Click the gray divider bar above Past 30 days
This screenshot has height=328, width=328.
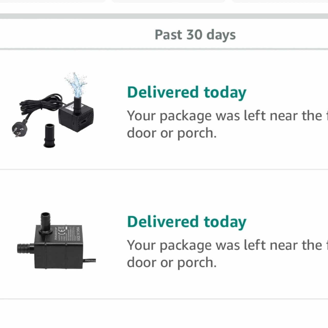point(164,16)
